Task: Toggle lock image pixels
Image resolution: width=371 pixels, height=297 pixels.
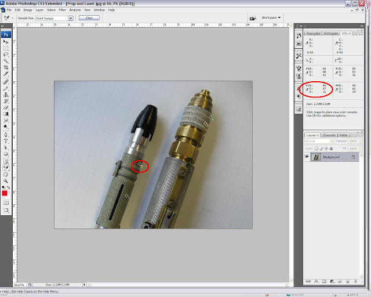Action: point(321,148)
